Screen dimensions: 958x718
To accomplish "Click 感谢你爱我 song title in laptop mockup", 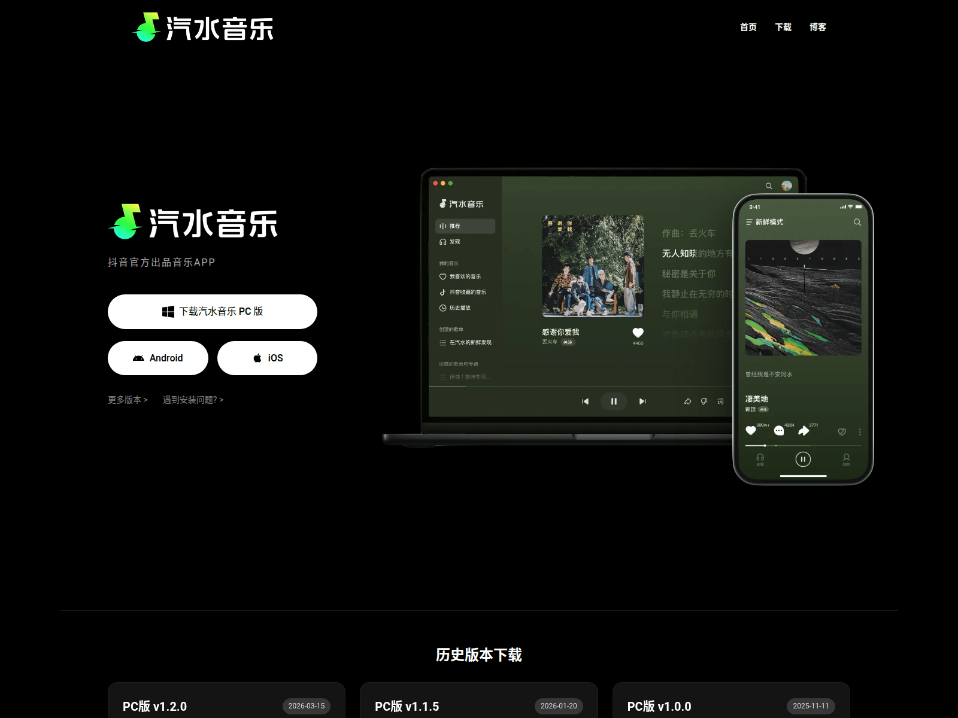I will pos(560,332).
